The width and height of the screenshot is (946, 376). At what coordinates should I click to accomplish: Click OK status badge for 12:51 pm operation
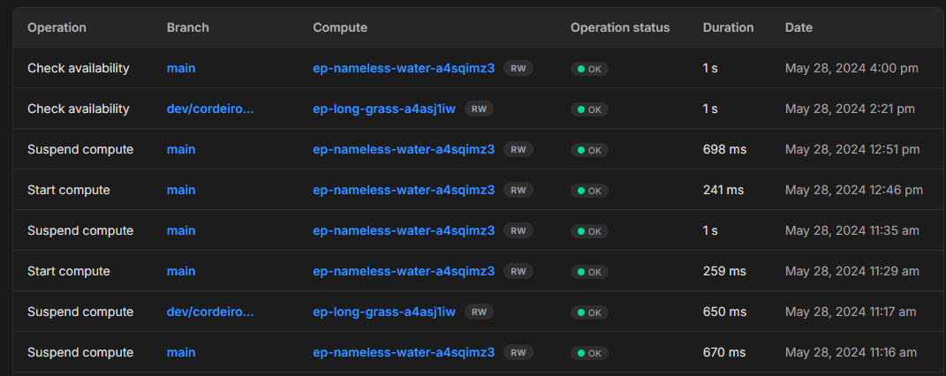588,150
